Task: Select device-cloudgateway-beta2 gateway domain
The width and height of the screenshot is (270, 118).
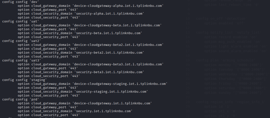Action: [x=118, y=45]
